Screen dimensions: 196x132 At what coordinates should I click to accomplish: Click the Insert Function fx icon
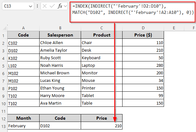60,6
